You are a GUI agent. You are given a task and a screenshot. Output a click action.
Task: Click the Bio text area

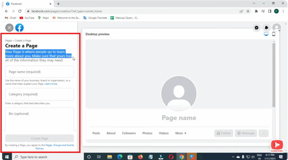(39, 118)
